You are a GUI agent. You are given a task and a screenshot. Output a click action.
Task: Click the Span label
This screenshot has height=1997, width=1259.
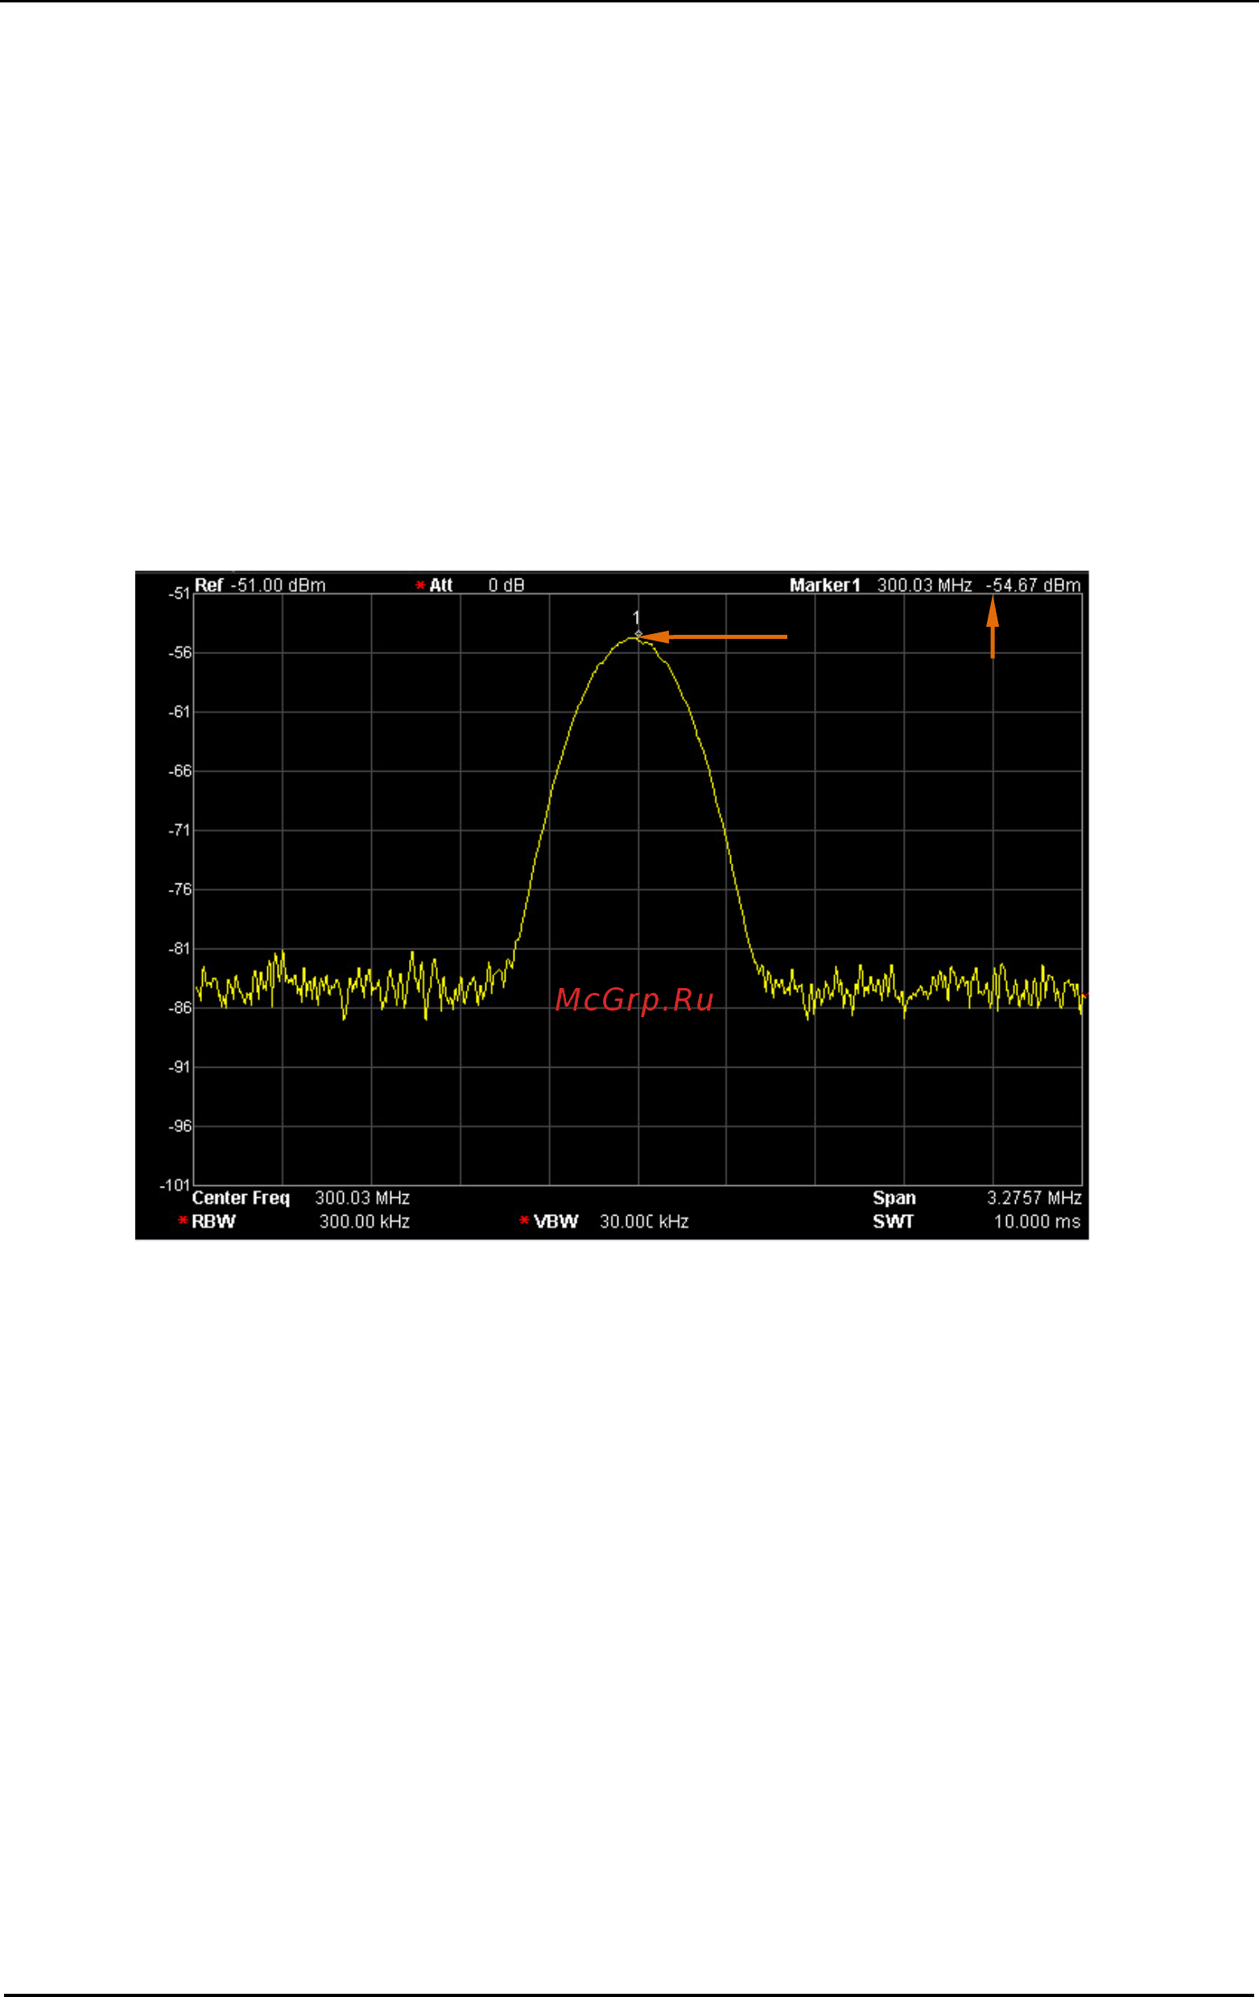(x=894, y=1198)
